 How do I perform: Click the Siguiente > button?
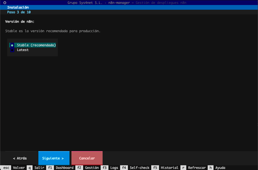click(54, 158)
